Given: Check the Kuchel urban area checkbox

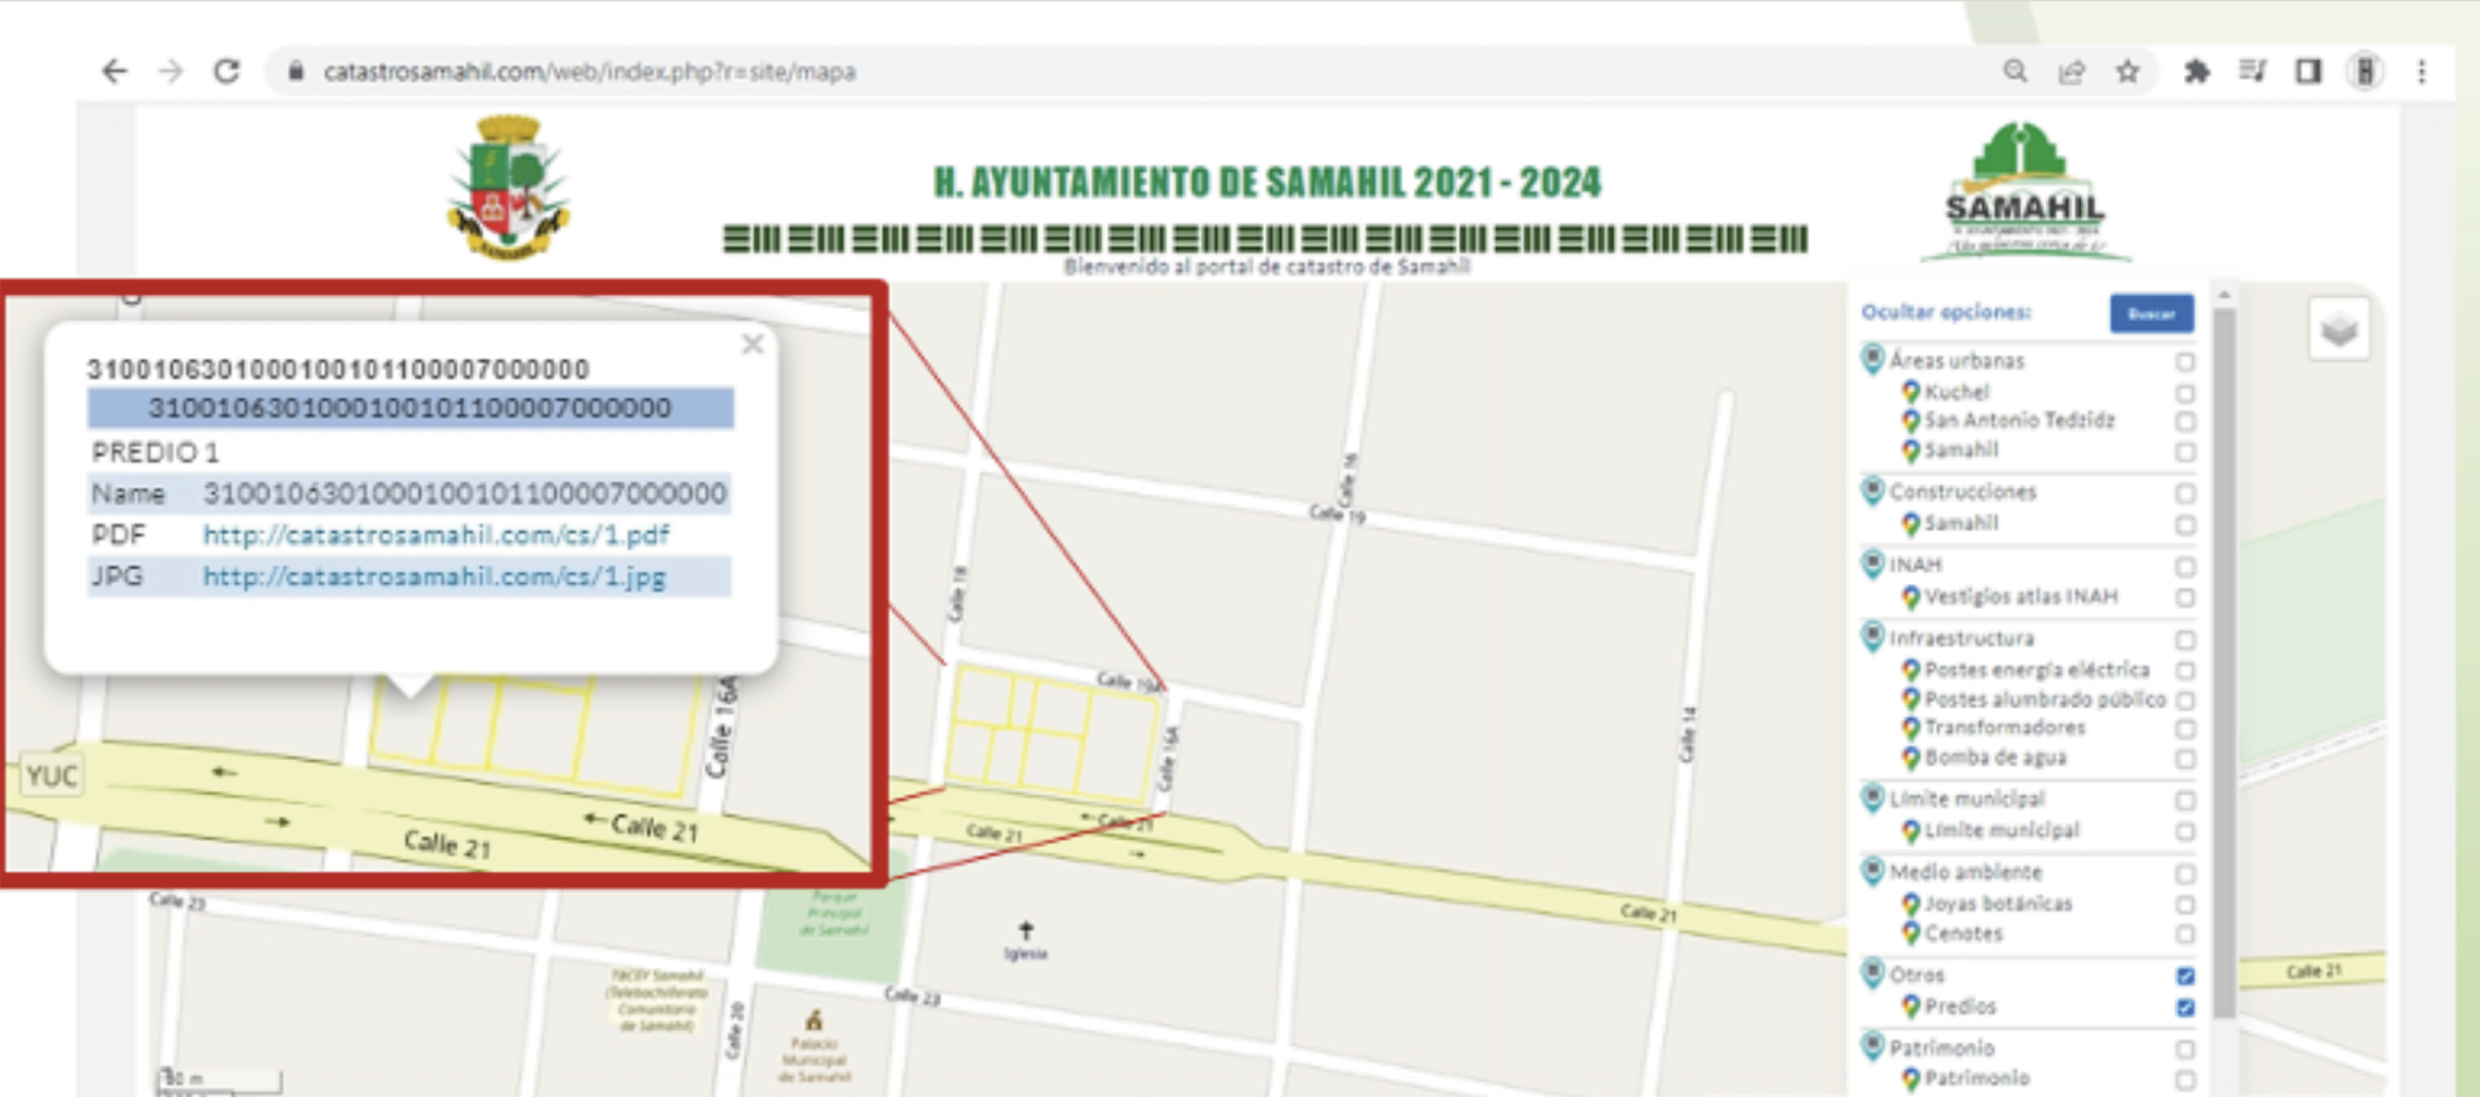Looking at the screenshot, I should pyautogui.click(x=2185, y=393).
